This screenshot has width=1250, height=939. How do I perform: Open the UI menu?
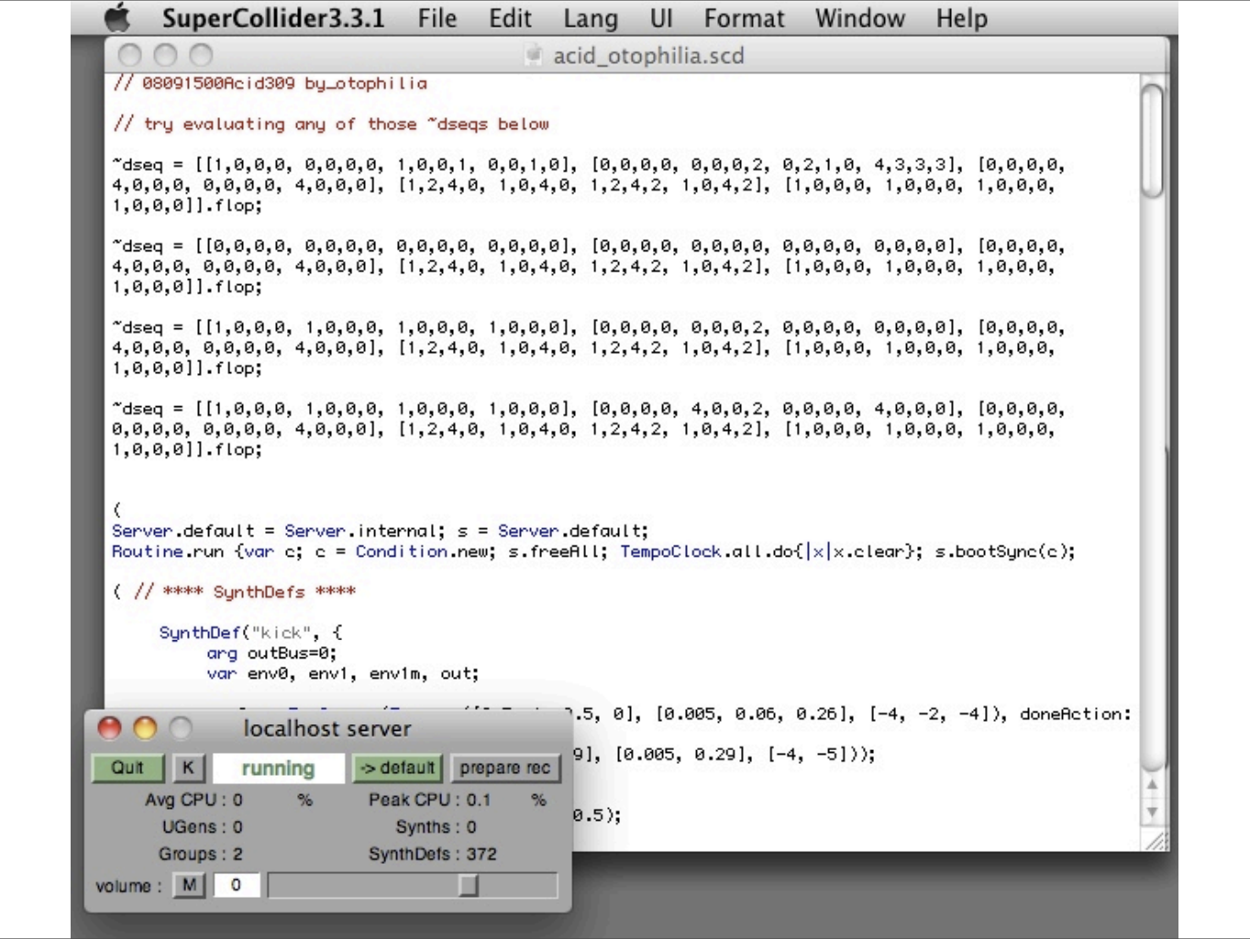[x=661, y=18]
